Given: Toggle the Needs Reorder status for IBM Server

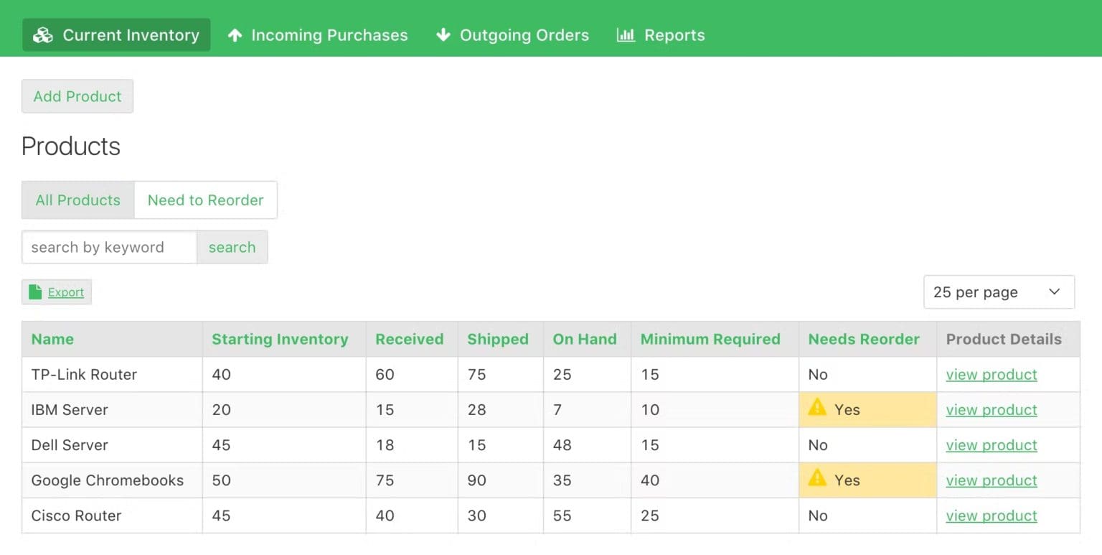Looking at the screenshot, I should [x=867, y=409].
